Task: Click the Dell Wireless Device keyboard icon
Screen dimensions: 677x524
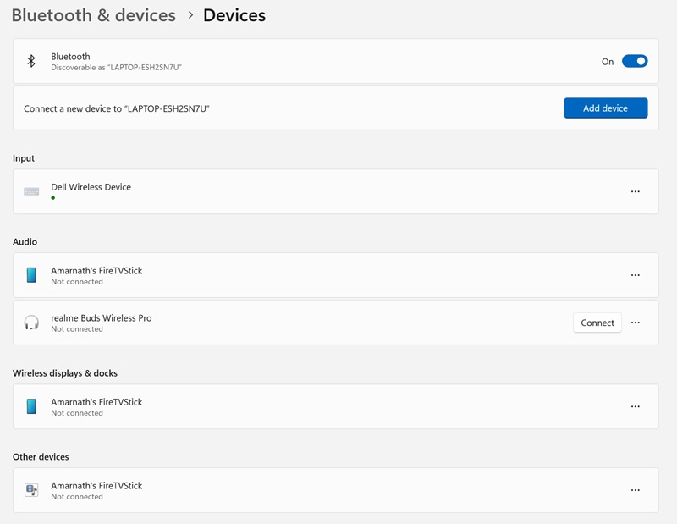Action: 31,191
